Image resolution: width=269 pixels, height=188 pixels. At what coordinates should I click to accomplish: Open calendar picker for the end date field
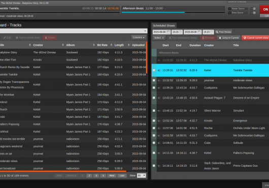click(x=199, y=32)
